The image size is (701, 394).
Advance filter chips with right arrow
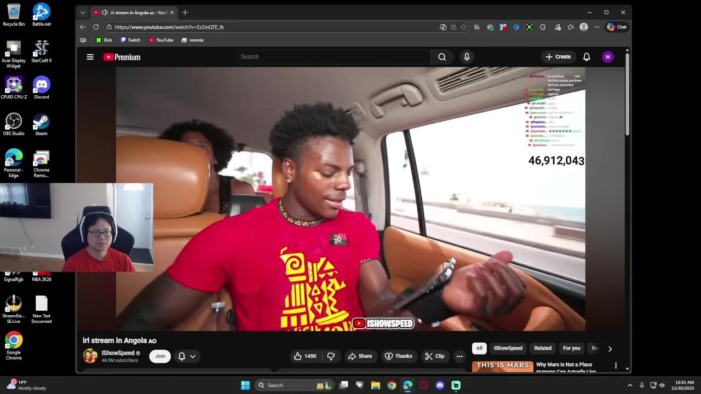(610, 349)
